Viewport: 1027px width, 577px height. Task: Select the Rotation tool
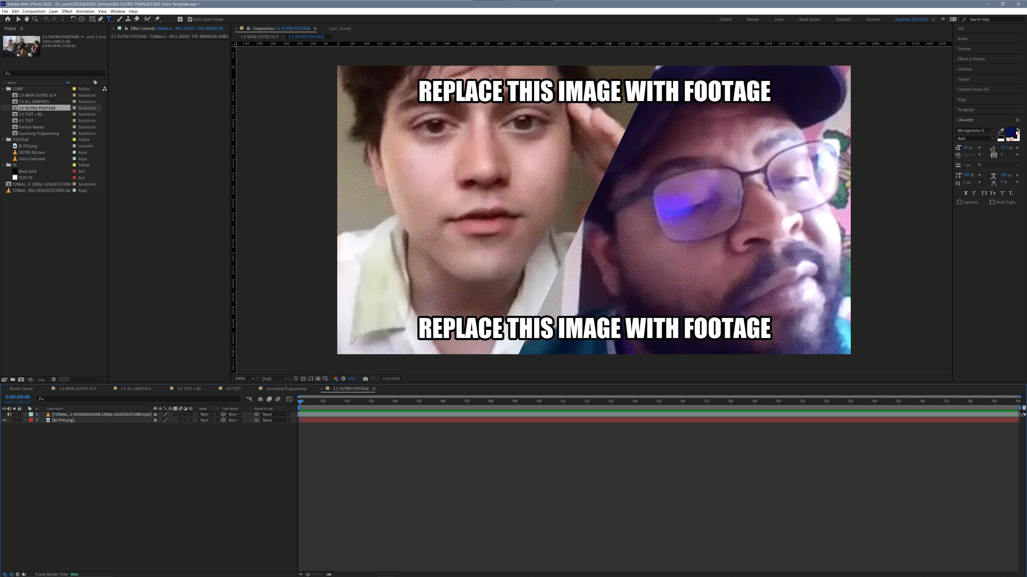[x=74, y=19]
